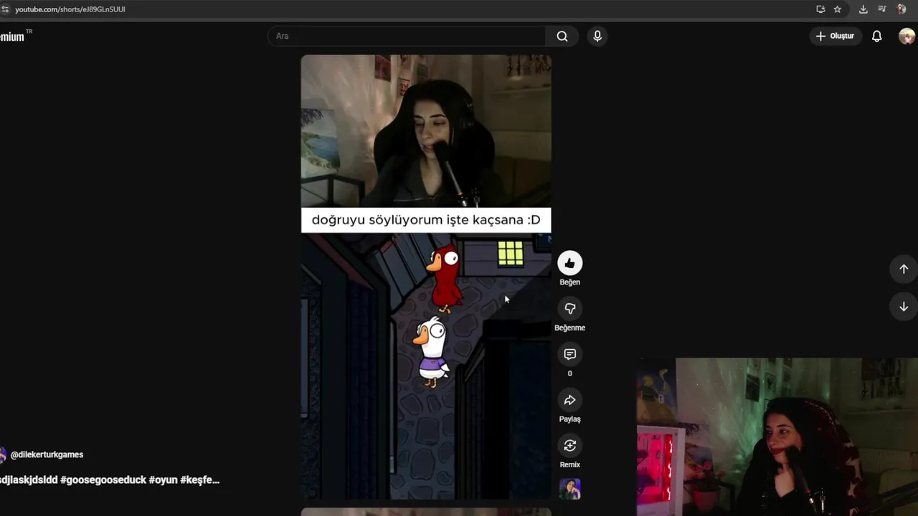Focus the Ara search field
Image resolution: width=918 pixels, height=516 pixels.
coord(407,36)
